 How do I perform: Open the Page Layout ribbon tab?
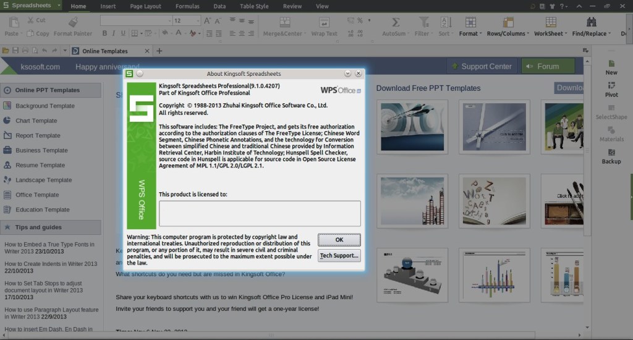coord(145,6)
